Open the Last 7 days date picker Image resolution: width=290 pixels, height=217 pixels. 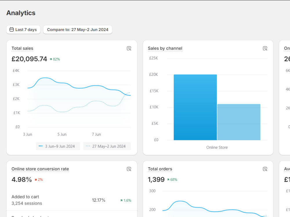(23, 30)
